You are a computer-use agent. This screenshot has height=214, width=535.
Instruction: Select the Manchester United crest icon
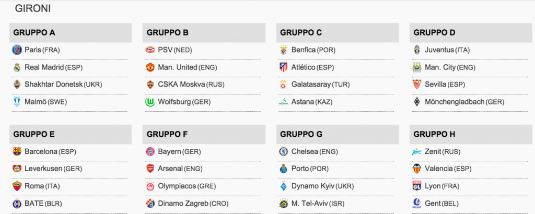(150, 67)
